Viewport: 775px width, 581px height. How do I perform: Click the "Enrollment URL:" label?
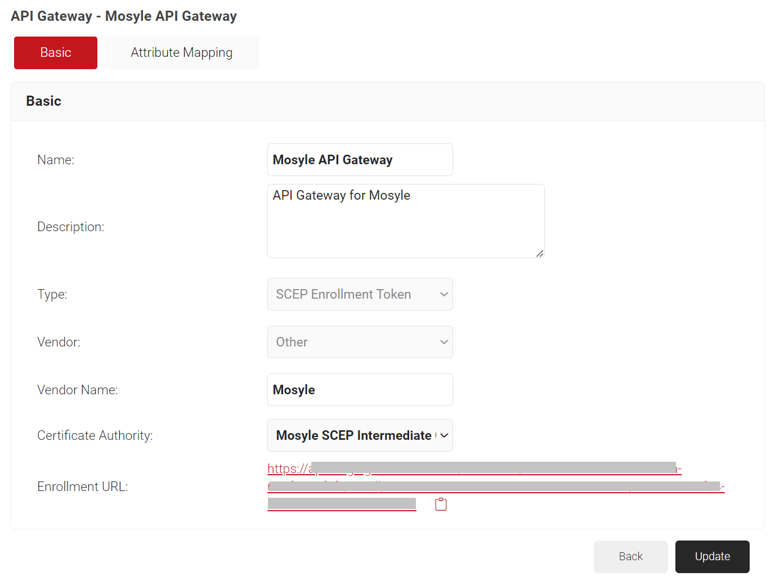click(x=83, y=487)
